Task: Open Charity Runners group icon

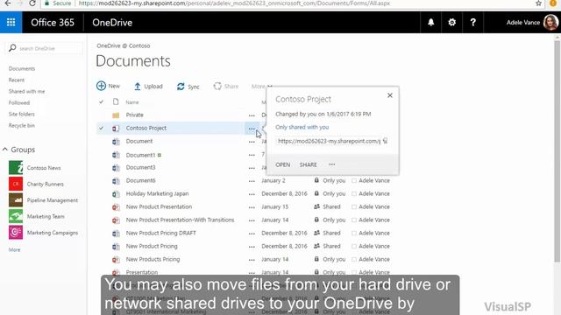Action: 16,184
